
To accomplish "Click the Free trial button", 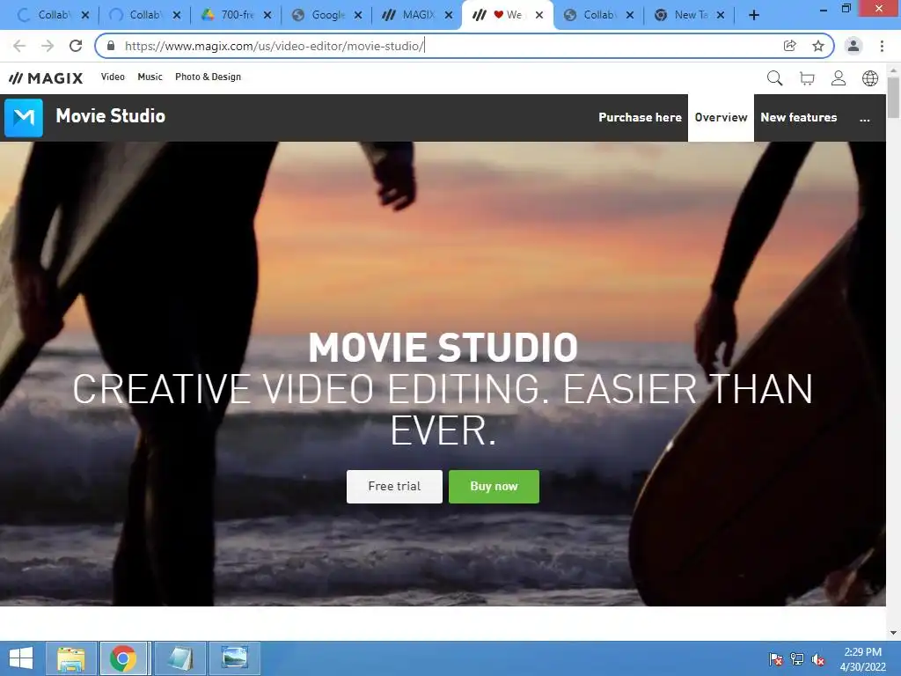I will tap(394, 486).
